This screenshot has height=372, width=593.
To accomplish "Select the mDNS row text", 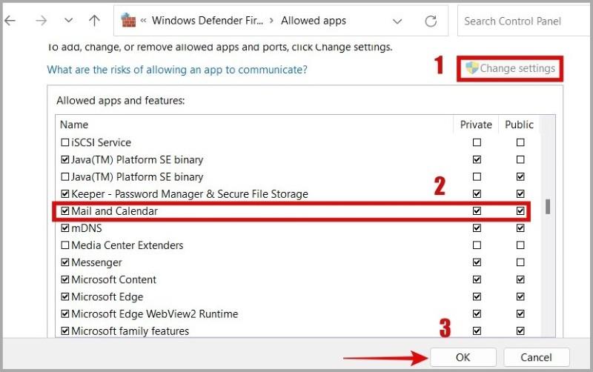I will (x=87, y=228).
